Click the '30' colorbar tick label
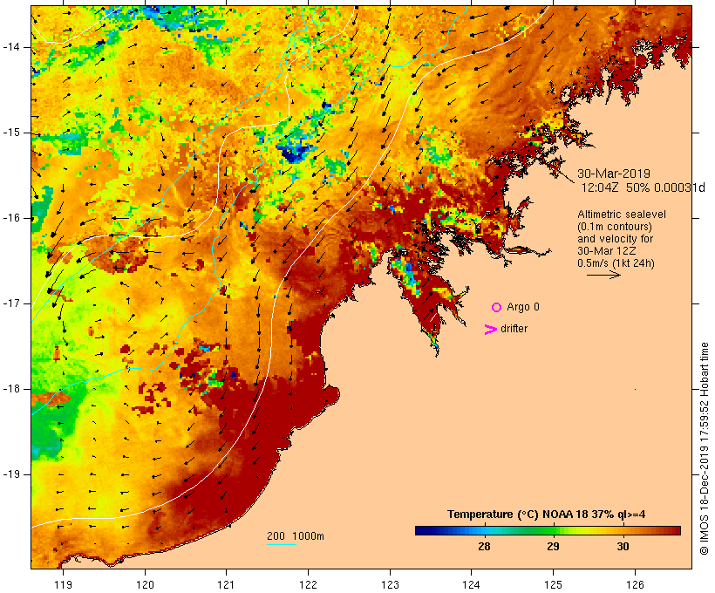The width and height of the screenshot is (715, 593). click(x=623, y=546)
